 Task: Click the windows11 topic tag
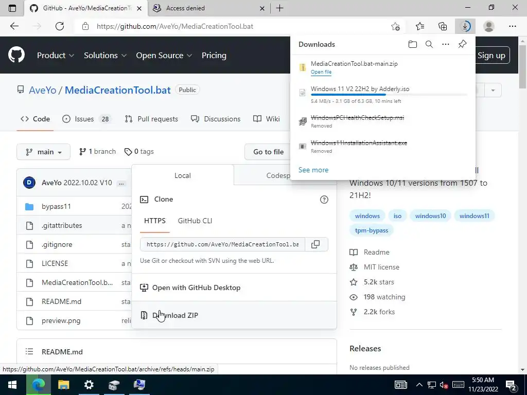[474, 216]
